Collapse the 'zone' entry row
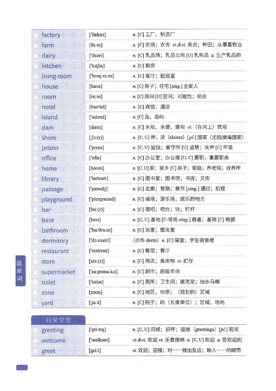 pyautogui.click(x=48, y=293)
